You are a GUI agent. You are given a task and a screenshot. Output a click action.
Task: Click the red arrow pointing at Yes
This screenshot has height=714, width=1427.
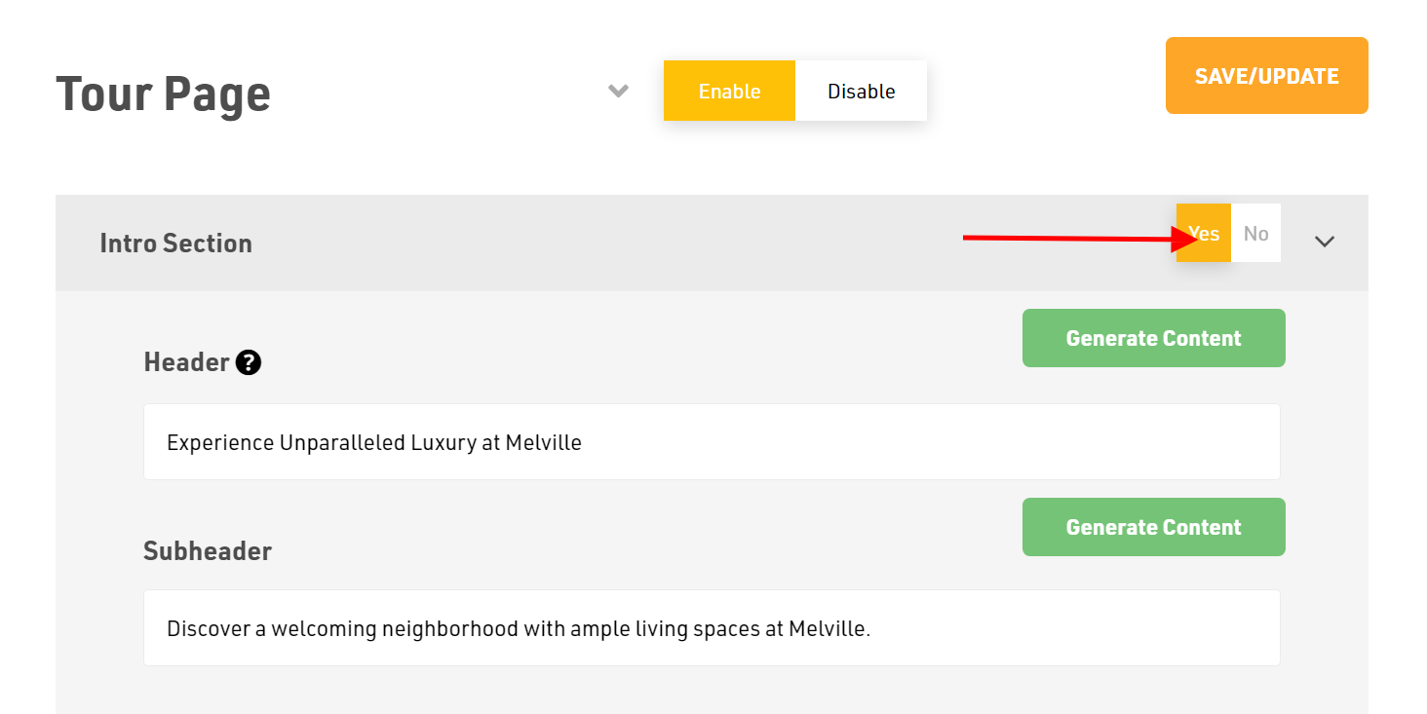[1080, 237]
